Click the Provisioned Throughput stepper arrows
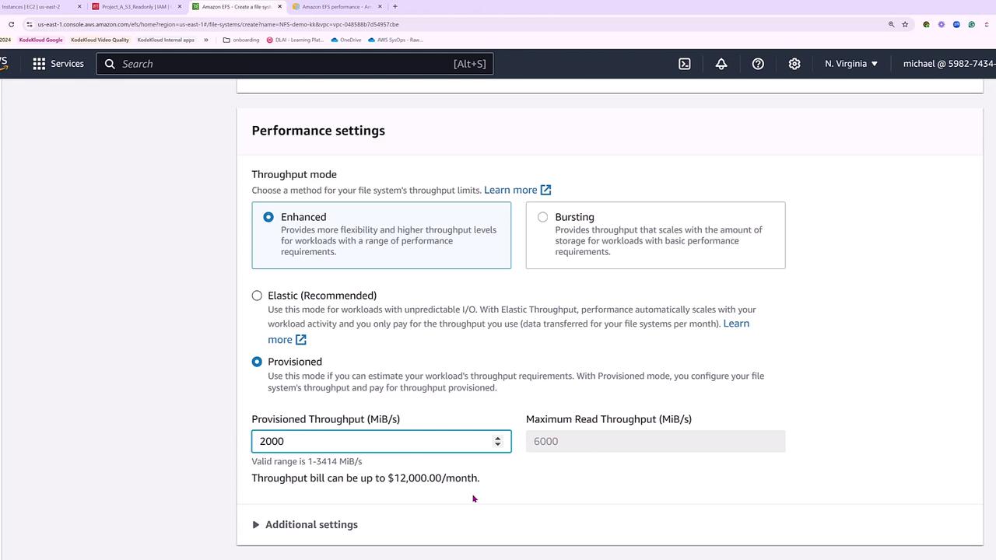The width and height of the screenshot is (996, 560). pyautogui.click(x=498, y=441)
